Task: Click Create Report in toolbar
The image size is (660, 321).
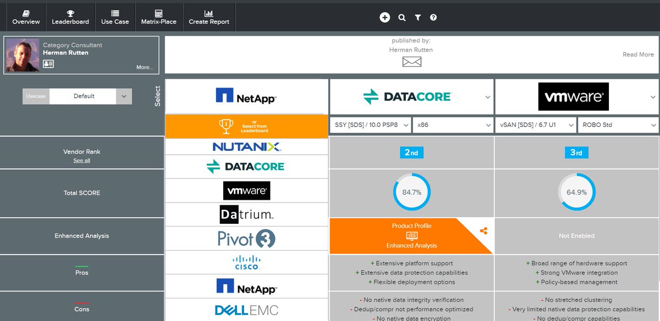Action: 209,17
